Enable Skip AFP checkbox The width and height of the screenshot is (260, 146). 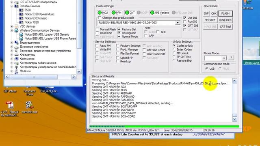[x=146, y=36]
